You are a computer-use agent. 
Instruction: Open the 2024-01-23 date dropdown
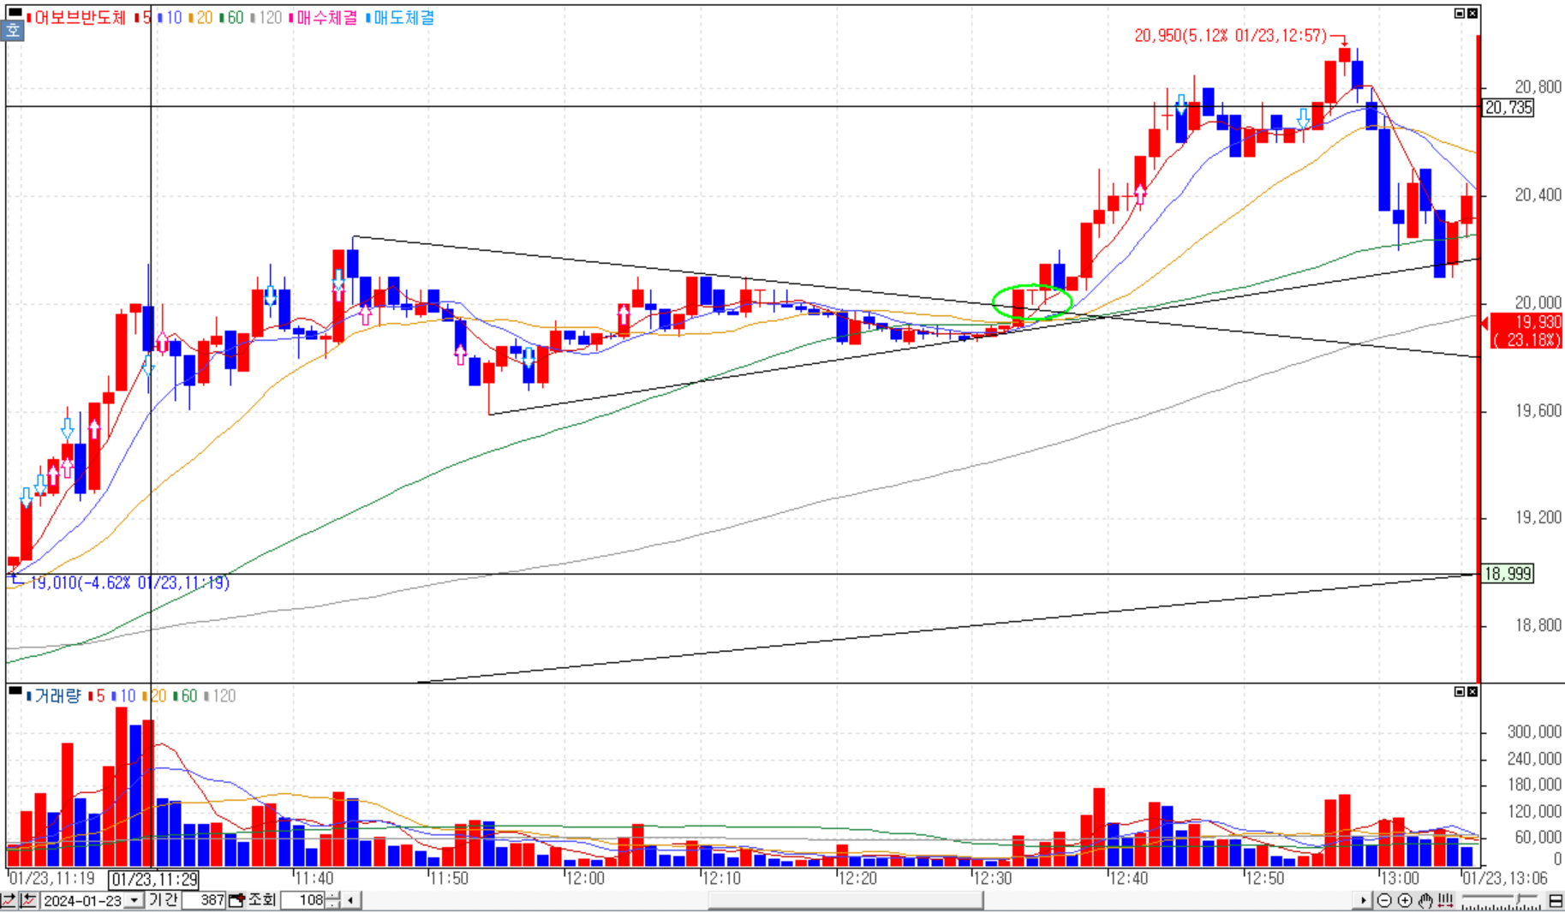(x=134, y=900)
